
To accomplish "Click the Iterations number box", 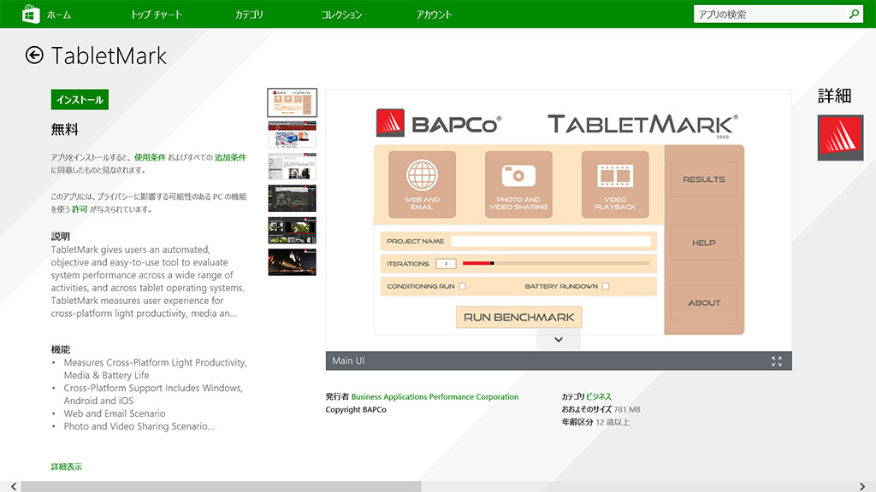I will coord(446,263).
